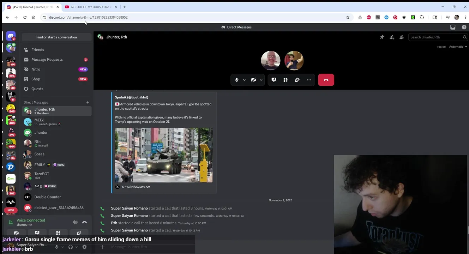Click Search Jhunter, Rth field
Image resolution: width=469 pixels, height=254 pixels.
click(438, 37)
